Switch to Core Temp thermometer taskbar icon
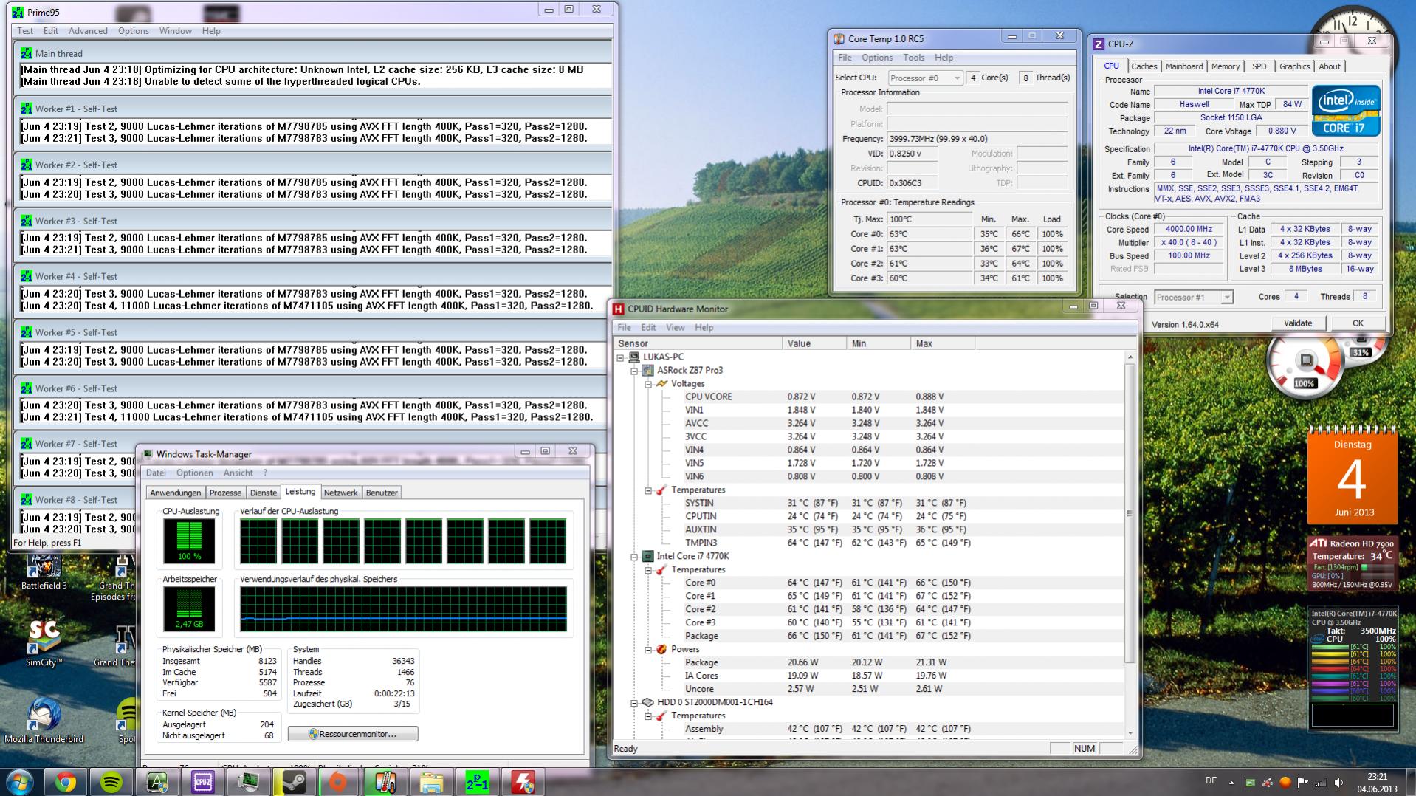 (385, 782)
